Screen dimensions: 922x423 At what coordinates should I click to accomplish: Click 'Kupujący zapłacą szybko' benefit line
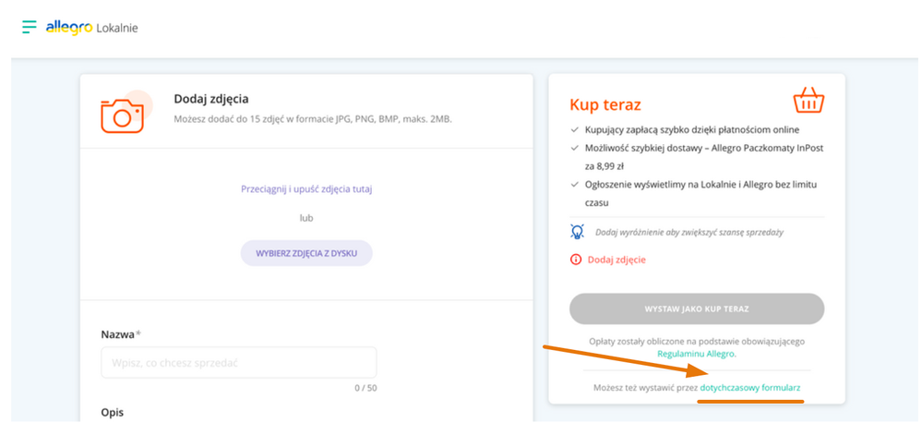[692, 129]
